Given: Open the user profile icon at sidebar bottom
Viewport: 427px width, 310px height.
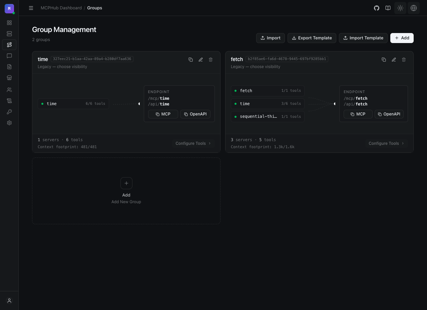Looking at the screenshot, I should pyautogui.click(x=9, y=301).
